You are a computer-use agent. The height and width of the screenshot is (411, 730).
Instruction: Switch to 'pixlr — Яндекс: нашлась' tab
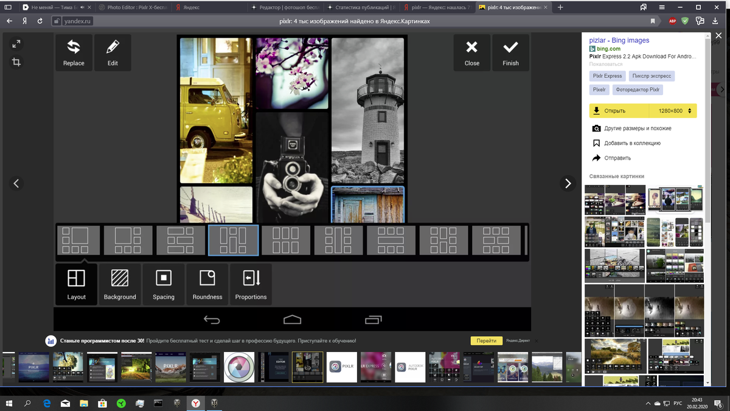pos(437,7)
